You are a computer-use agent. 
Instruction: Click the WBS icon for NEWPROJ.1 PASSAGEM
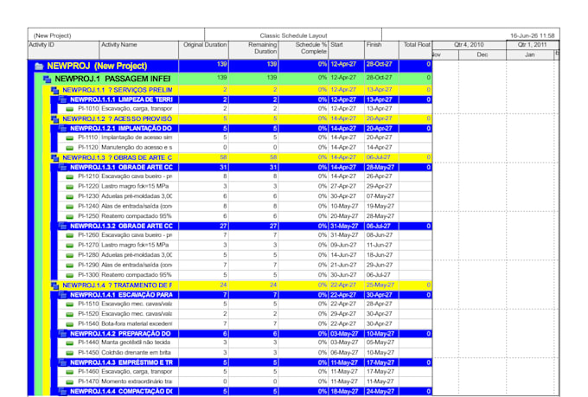(48, 80)
